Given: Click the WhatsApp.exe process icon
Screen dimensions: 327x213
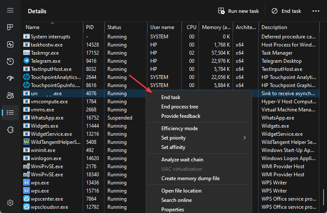Looking at the screenshot, I should 27,117.
